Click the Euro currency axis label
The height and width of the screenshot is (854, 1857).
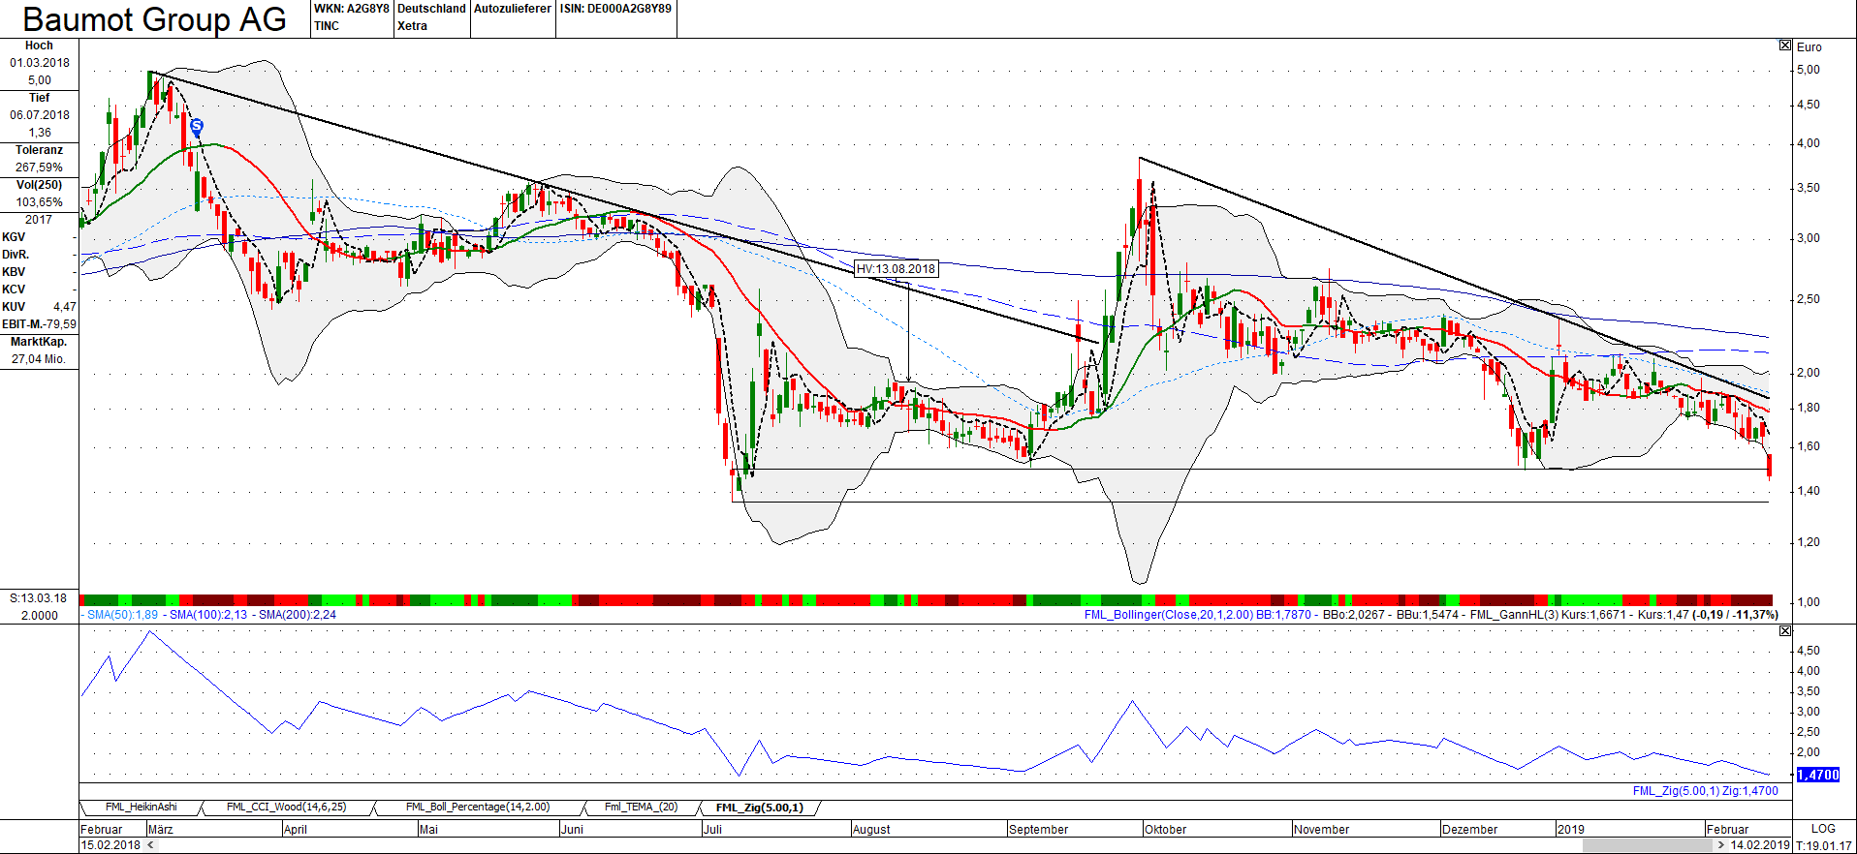pyautogui.click(x=1809, y=47)
